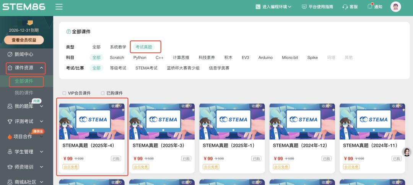This screenshot has height=185, width=413.
Task: Check the 已购课件 filter checkbox
Action: pyautogui.click(x=102, y=93)
